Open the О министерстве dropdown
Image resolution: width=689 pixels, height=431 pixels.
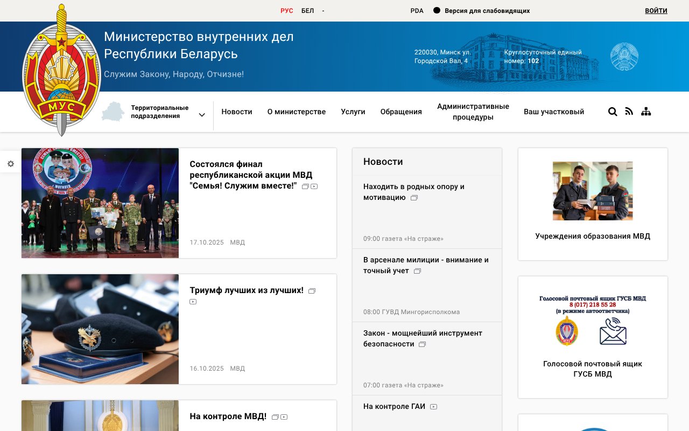pos(297,112)
